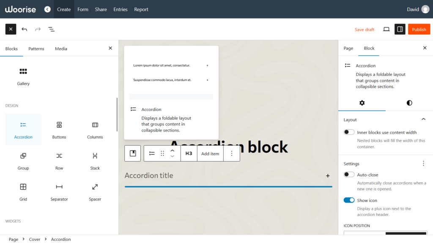This screenshot has width=433, height=243.
Task: Collapse the Layout section
Action: click(423, 119)
